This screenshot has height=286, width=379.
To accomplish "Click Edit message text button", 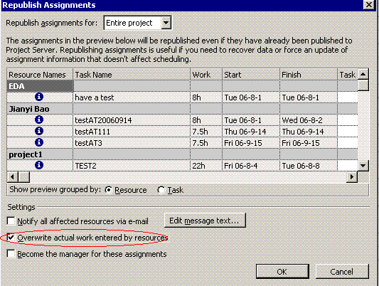I will (x=205, y=221).
